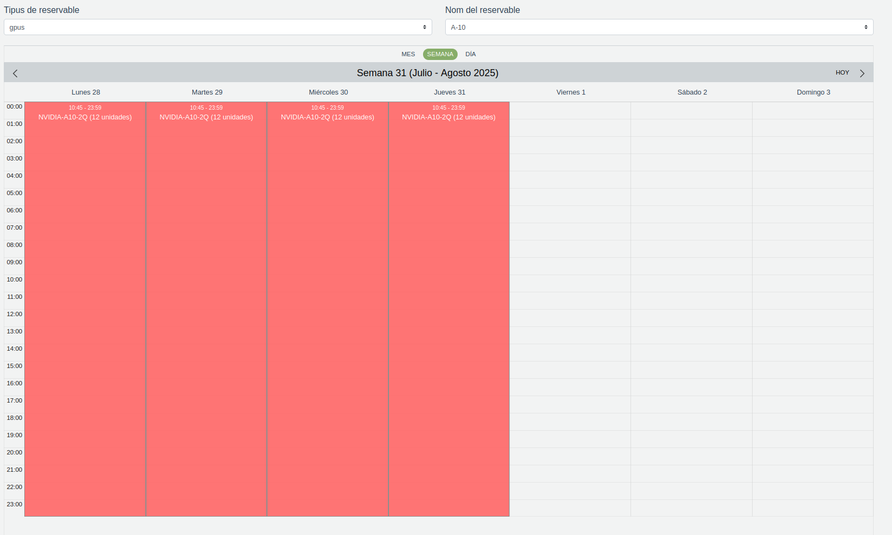This screenshot has width=892, height=535.
Task: Open the Nom del reservable dropdown
Action: (x=659, y=27)
